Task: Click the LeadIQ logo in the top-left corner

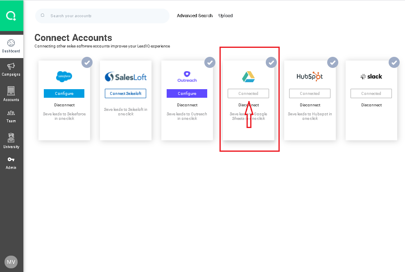Action: (x=11, y=16)
